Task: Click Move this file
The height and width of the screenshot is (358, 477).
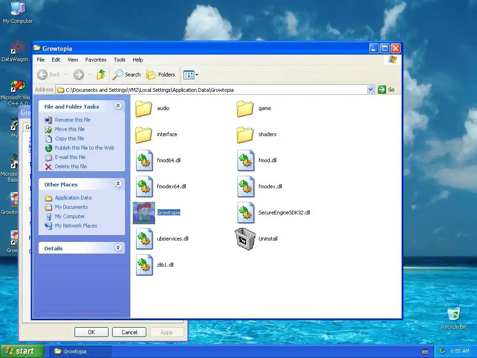Action: 70,130
